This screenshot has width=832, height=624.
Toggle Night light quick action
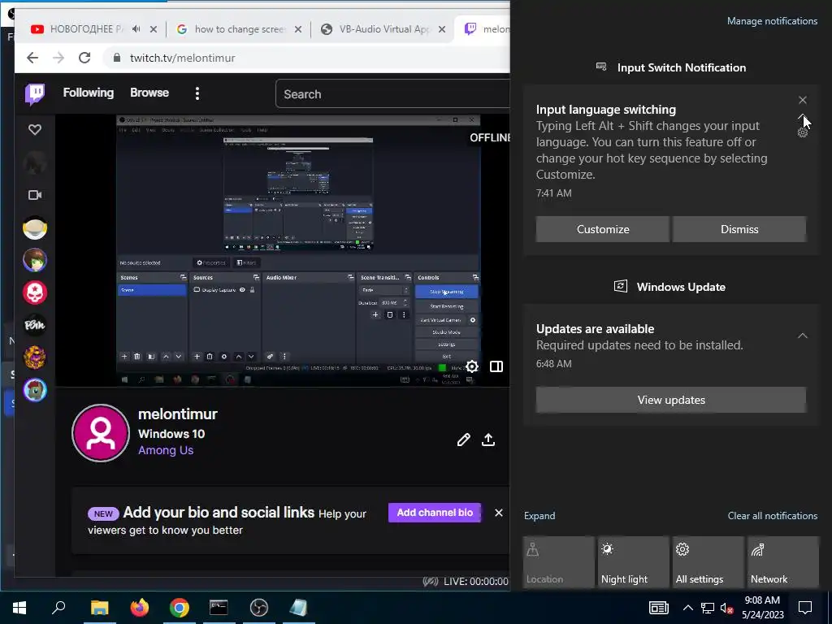click(634, 562)
